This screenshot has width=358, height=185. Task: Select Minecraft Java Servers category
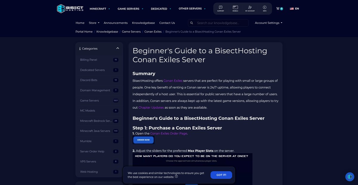pyautogui.click(x=99, y=131)
